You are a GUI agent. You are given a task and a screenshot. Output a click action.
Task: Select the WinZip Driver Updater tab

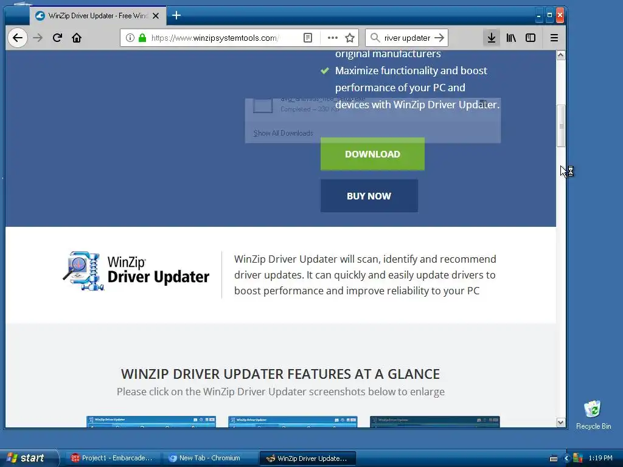[98, 16]
